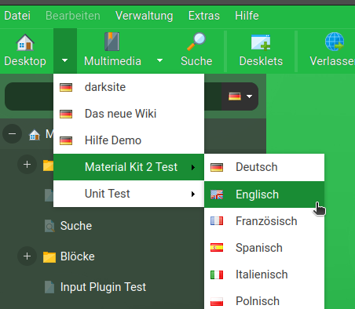Choose Das neue Wiki project

tap(129, 114)
